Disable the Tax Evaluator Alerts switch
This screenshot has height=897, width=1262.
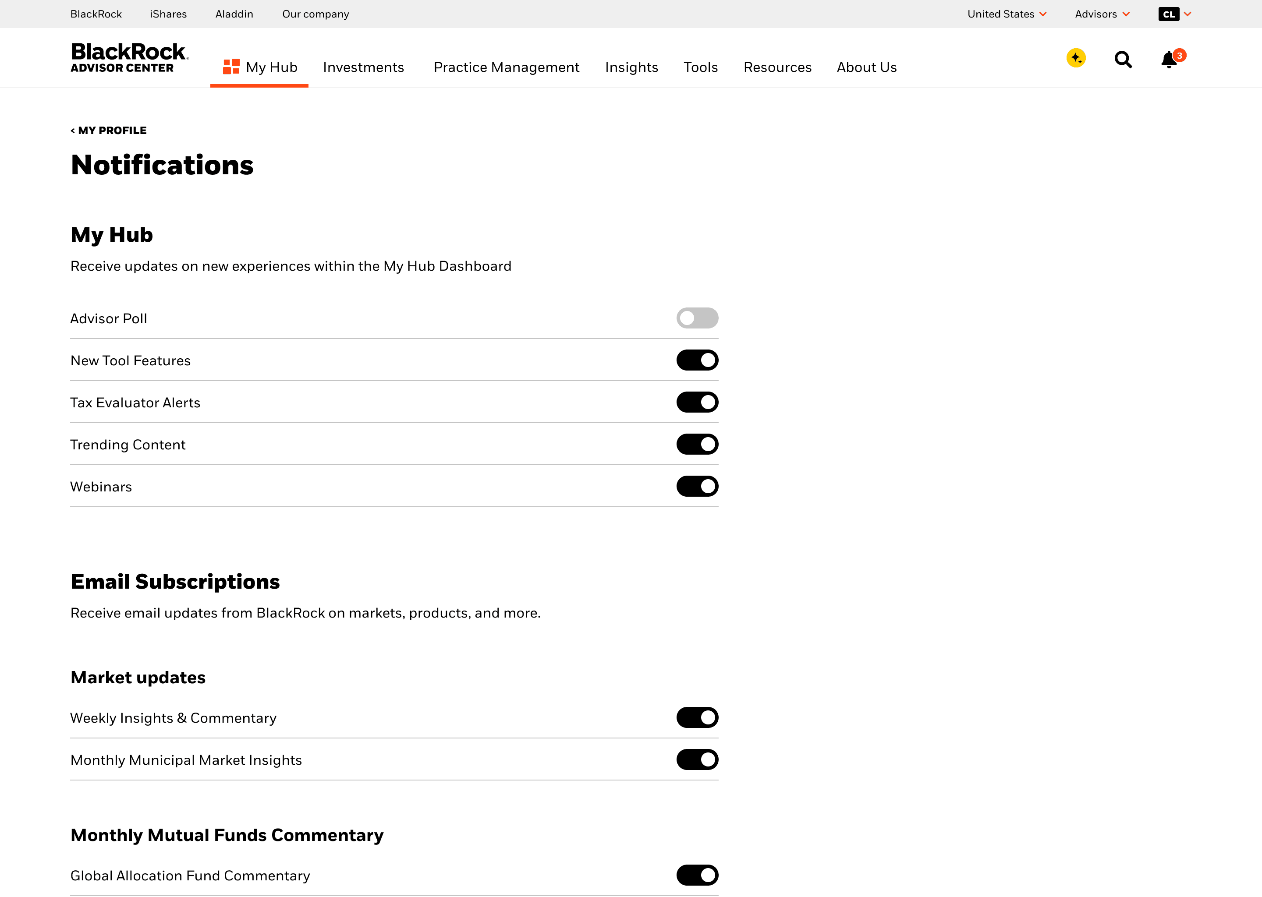coord(697,402)
